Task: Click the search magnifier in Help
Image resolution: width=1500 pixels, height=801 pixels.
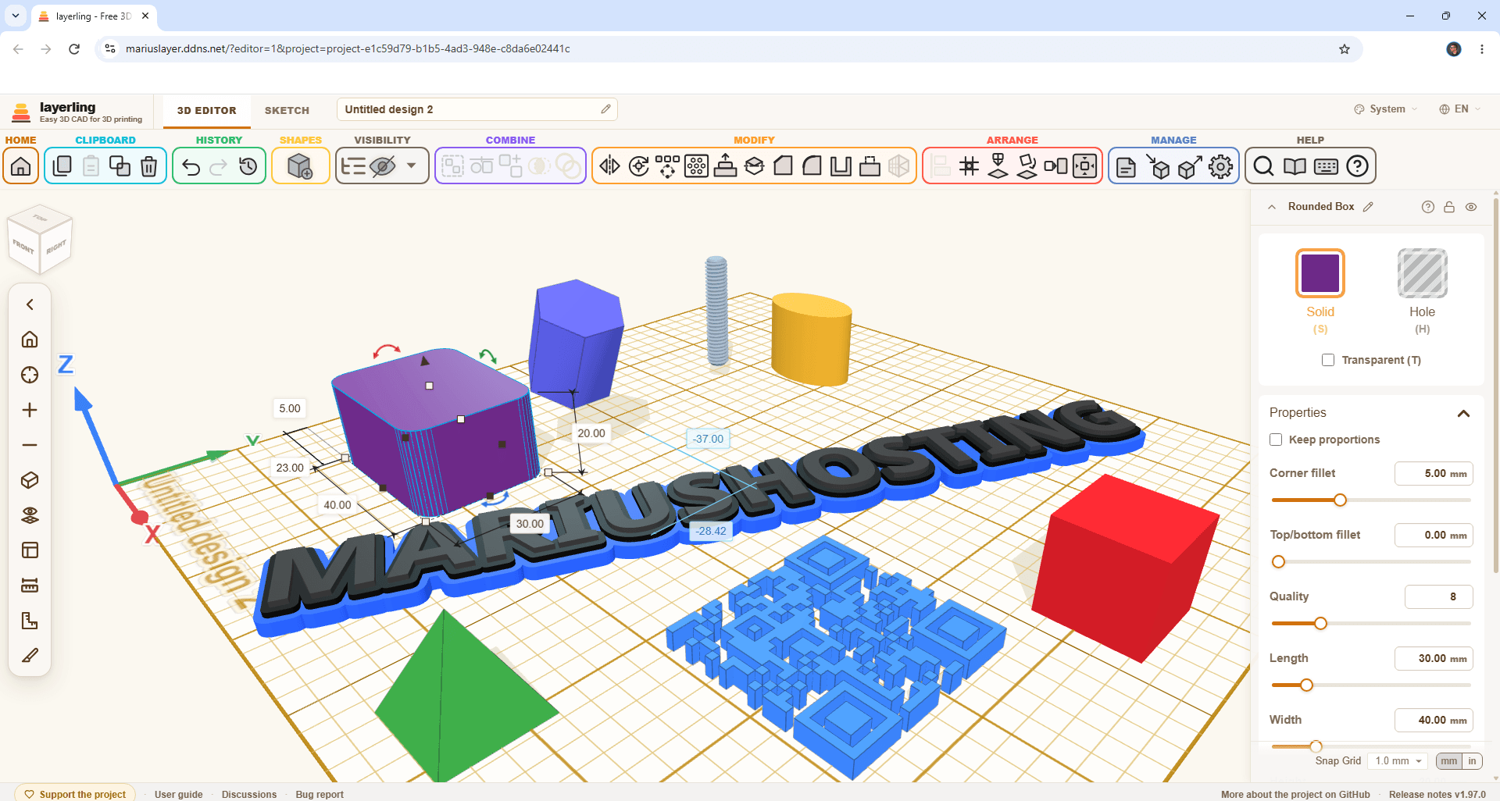Action: tap(1263, 166)
